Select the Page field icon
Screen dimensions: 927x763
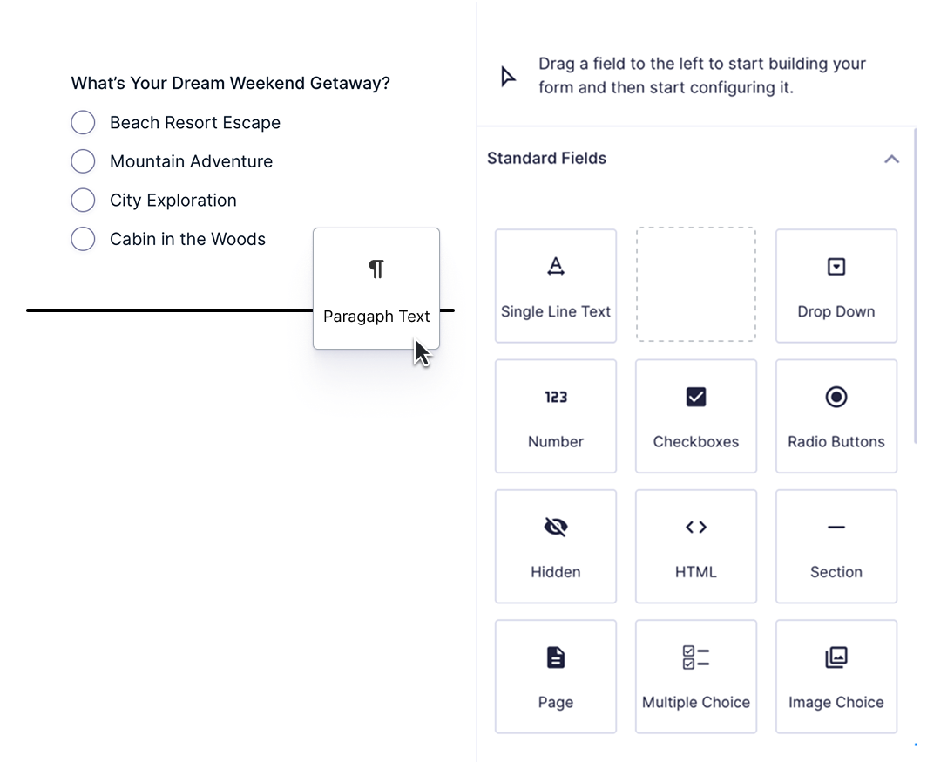click(556, 657)
